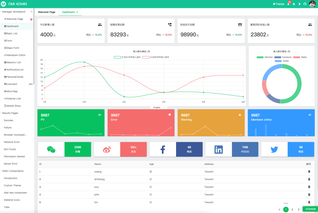Collapse the OMIU Components sidebar group
Viewport: 318px width, 213px height.
coord(13,171)
